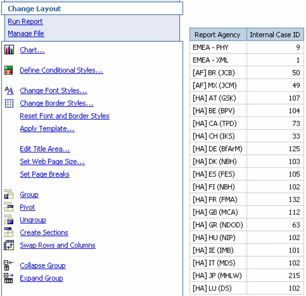The width and height of the screenshot is (306, 296).
Task: Select the Internal Case ID column header
Action: point(275,35)
